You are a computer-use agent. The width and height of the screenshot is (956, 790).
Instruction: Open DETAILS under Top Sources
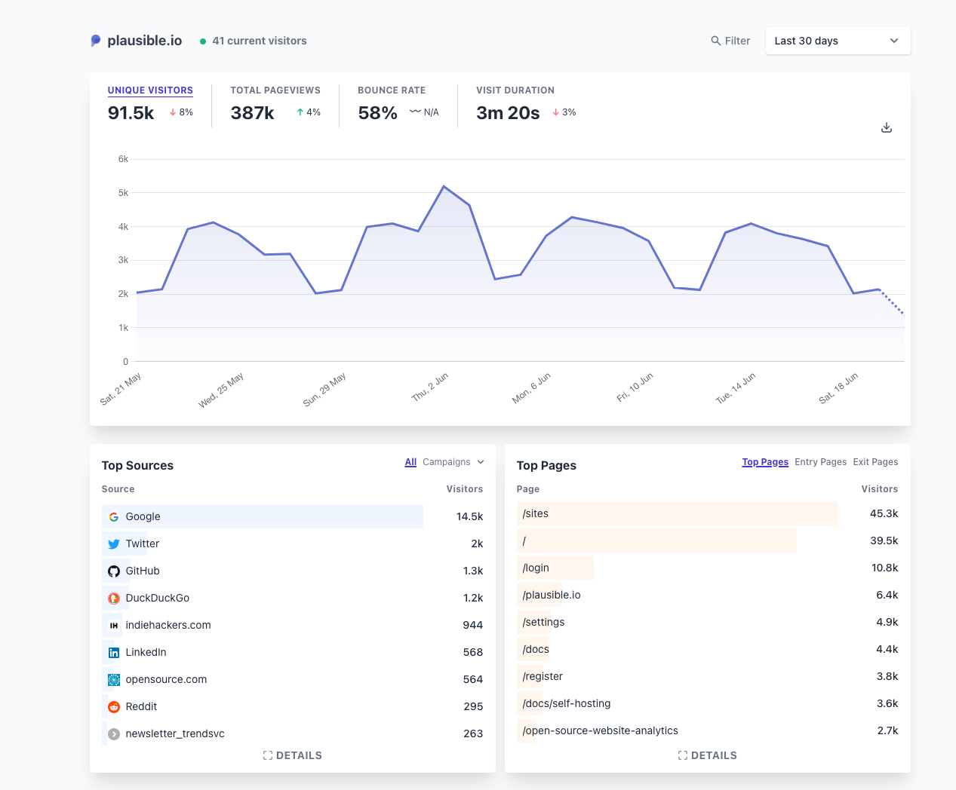click(x=293, y=755)
